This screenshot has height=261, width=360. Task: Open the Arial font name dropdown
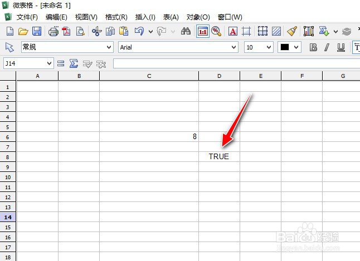pyautogui.click(x=233, y=47)
